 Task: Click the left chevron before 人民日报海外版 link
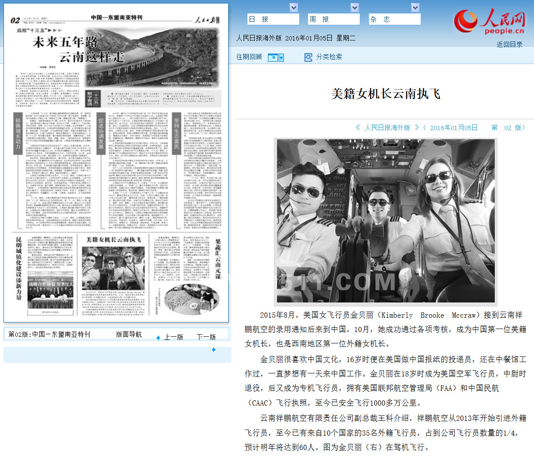tap(358, 128)
